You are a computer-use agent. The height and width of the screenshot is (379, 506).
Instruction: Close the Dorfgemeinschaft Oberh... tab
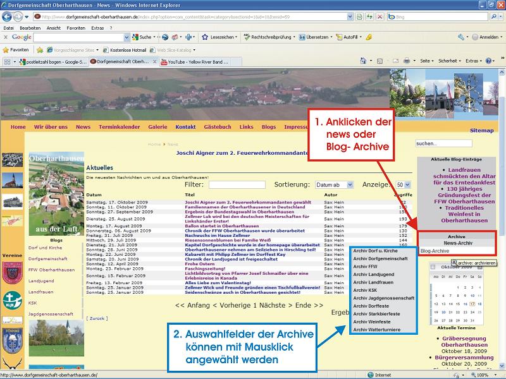tap(154, 61)
